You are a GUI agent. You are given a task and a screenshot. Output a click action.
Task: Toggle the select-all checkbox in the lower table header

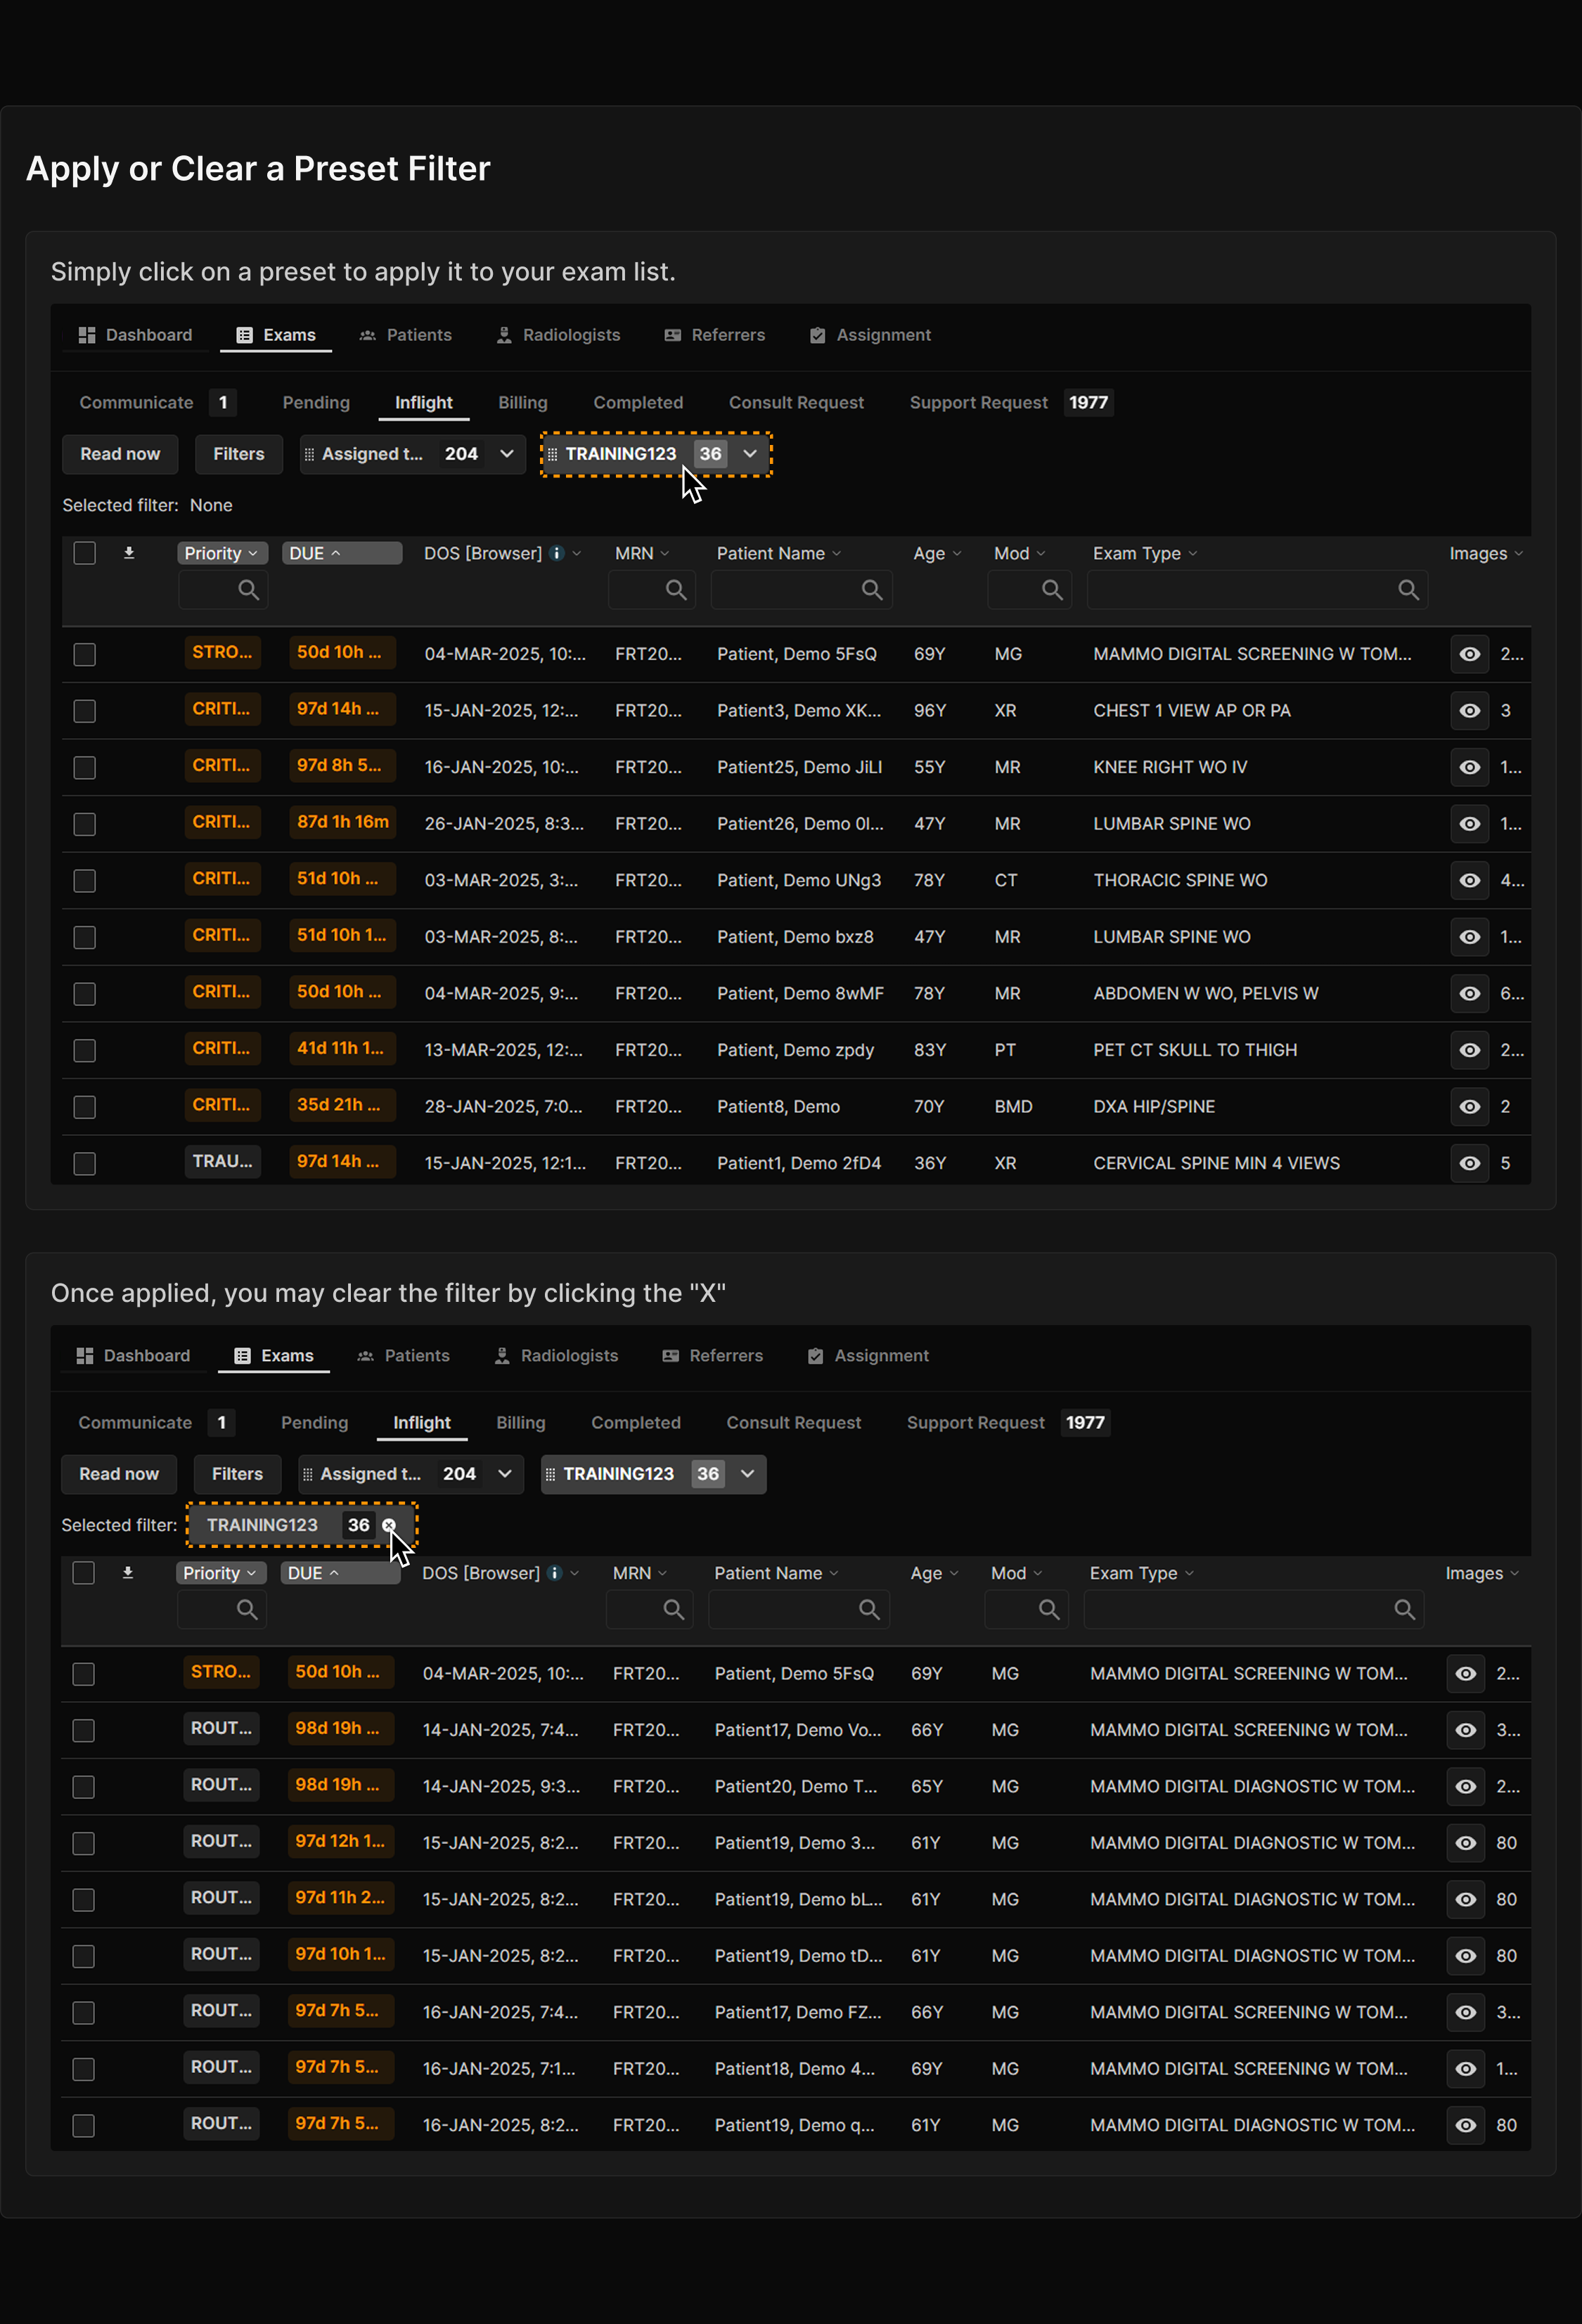pos(84,1573)
